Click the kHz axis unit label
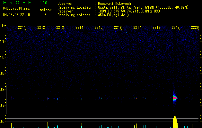202x128 pixels. click(x=3, y=26)
